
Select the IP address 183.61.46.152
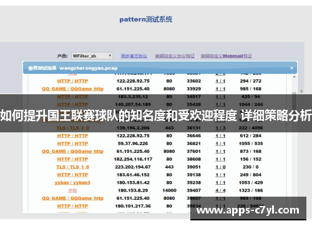tap(133, 175)
